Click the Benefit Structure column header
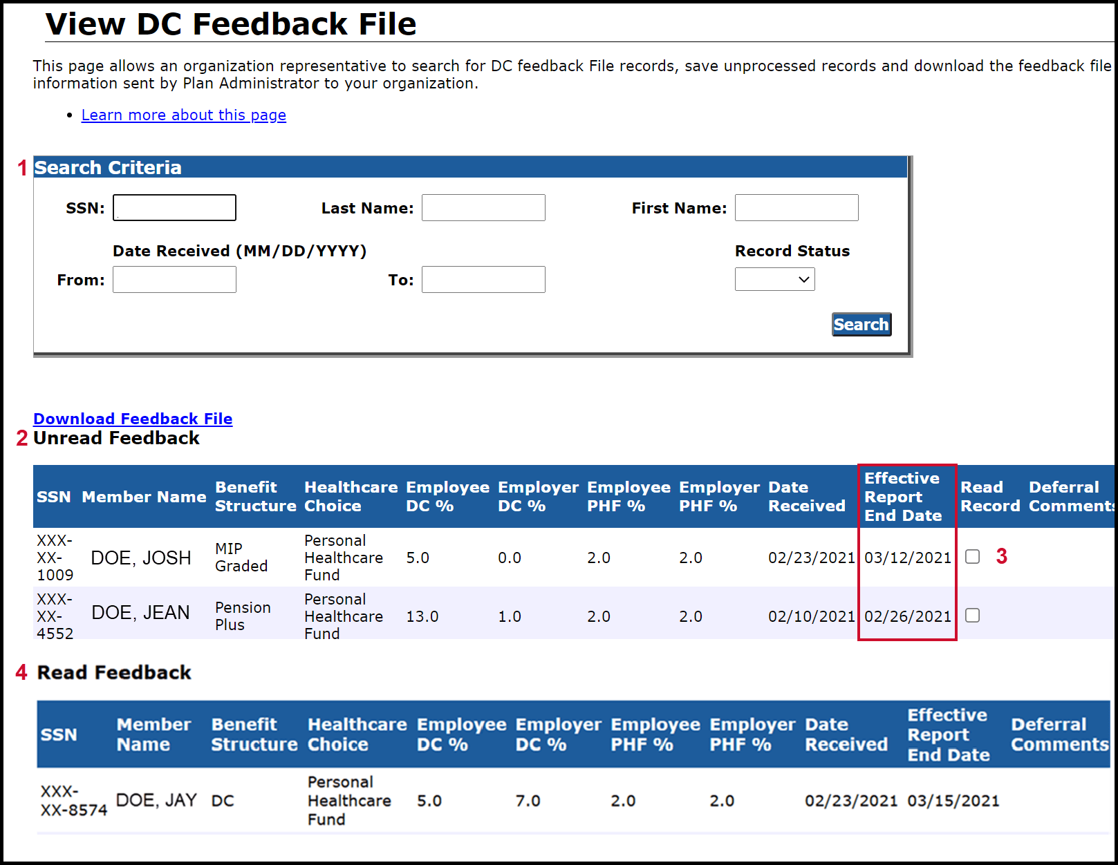 [x=254, y=496]
